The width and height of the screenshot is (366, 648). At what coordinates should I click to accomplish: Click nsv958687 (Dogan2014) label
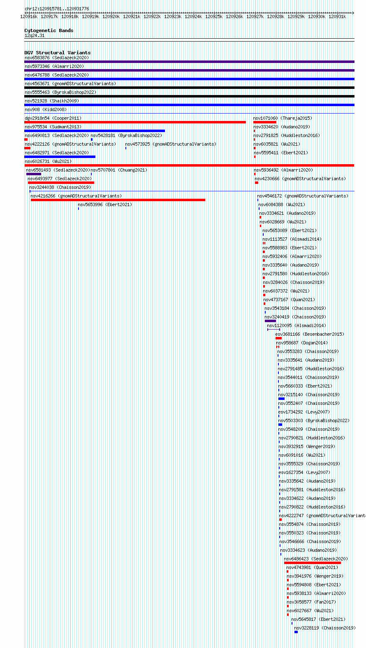(x=302, y=343)
